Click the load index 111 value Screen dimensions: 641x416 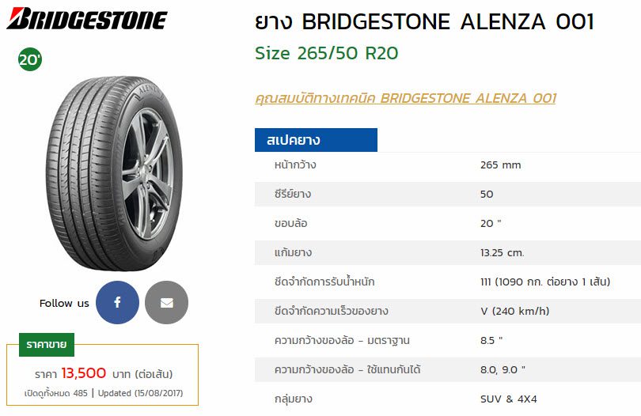click(x=545, y=282)
